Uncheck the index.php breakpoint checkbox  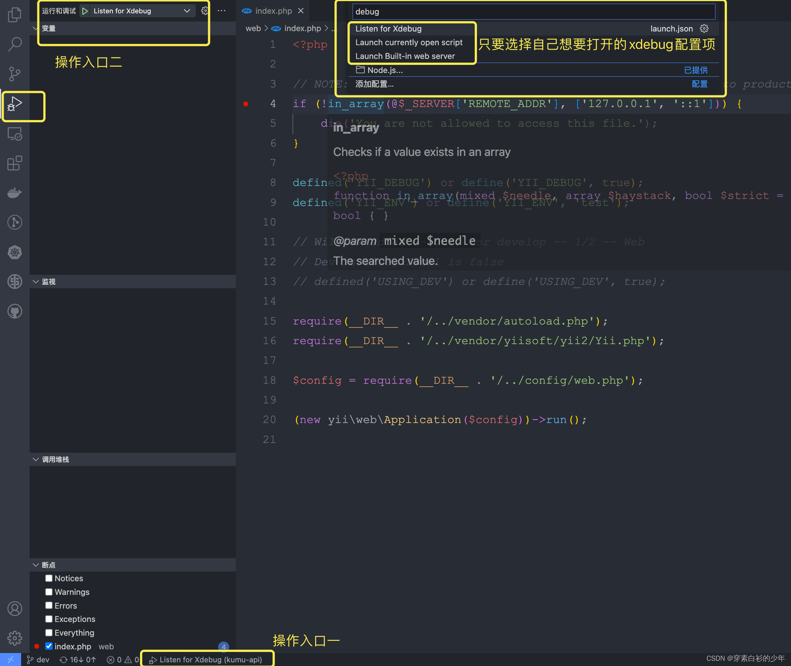click(49, 646)
